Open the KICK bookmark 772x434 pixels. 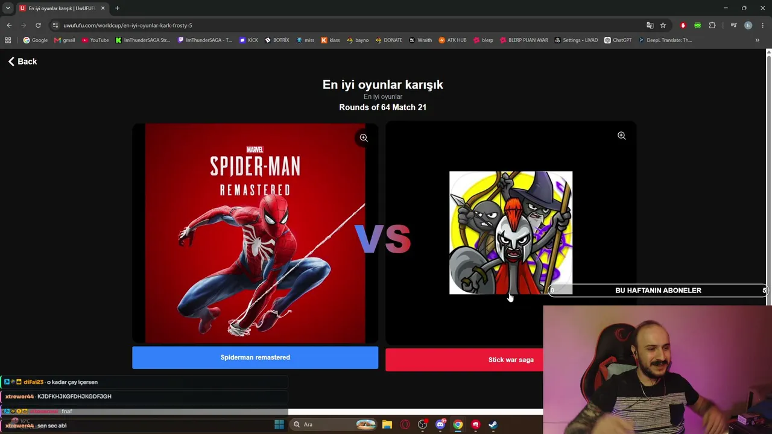pyautogui.click(x=248, y=40)
